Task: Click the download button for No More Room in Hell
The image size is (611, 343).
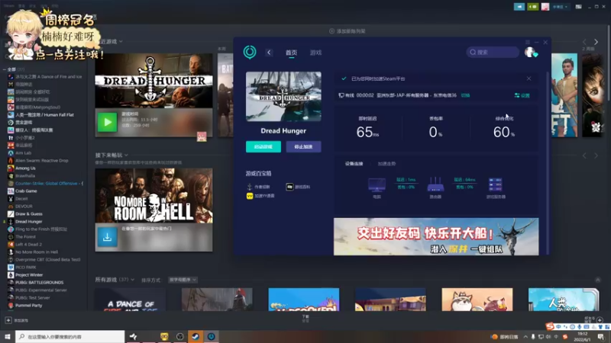Action: 107,237
